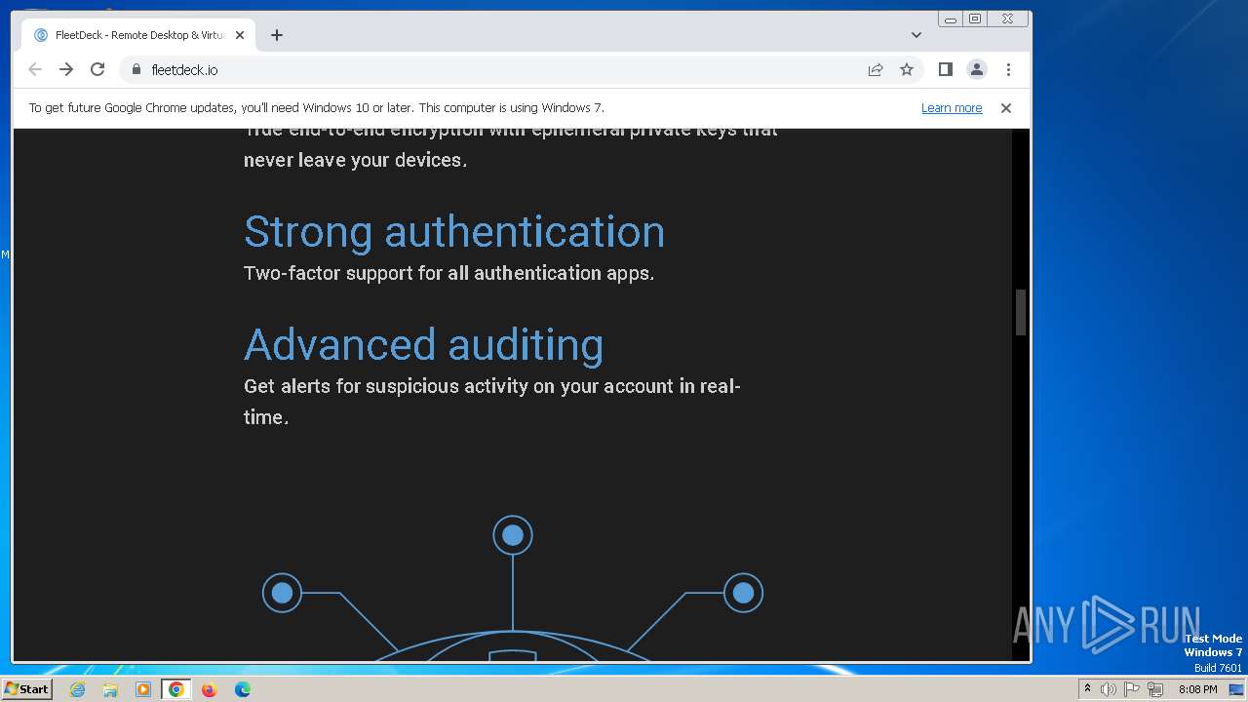Click the right node of the network diagram
The image size is (1248, 702).
coord(743,593)
